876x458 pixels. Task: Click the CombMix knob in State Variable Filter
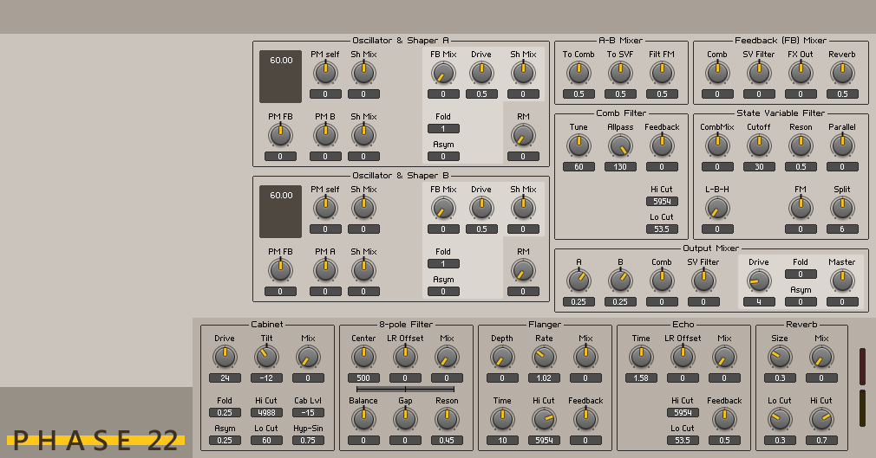tap(717, 145)
